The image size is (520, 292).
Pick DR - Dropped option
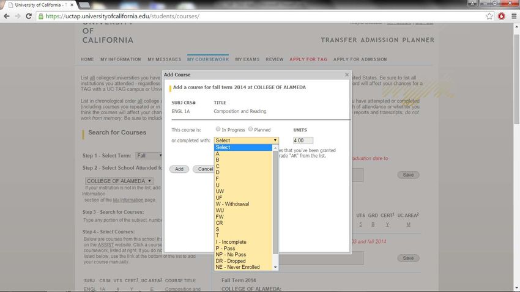point(243,261)
